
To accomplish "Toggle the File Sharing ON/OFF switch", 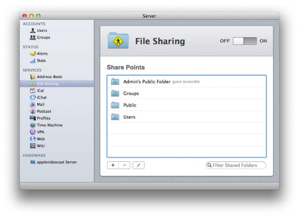I will [x=245, y=41].
